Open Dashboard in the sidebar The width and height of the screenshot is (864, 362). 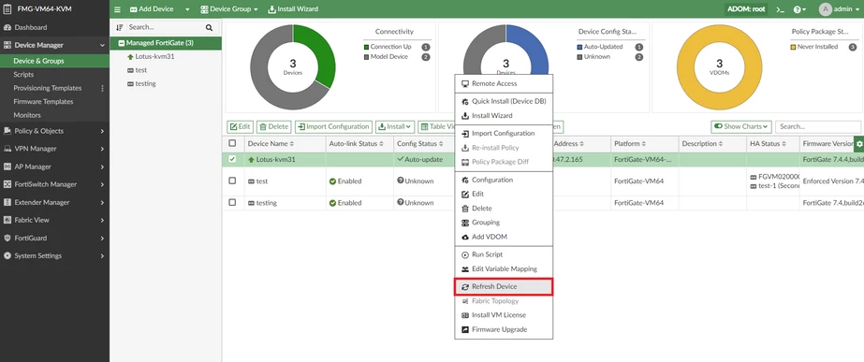click(x=54, y=27)
